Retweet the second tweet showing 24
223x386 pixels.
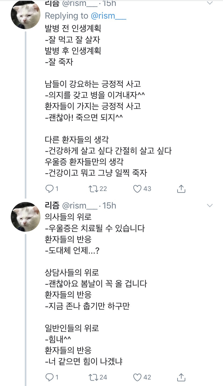tap(93, 377)
